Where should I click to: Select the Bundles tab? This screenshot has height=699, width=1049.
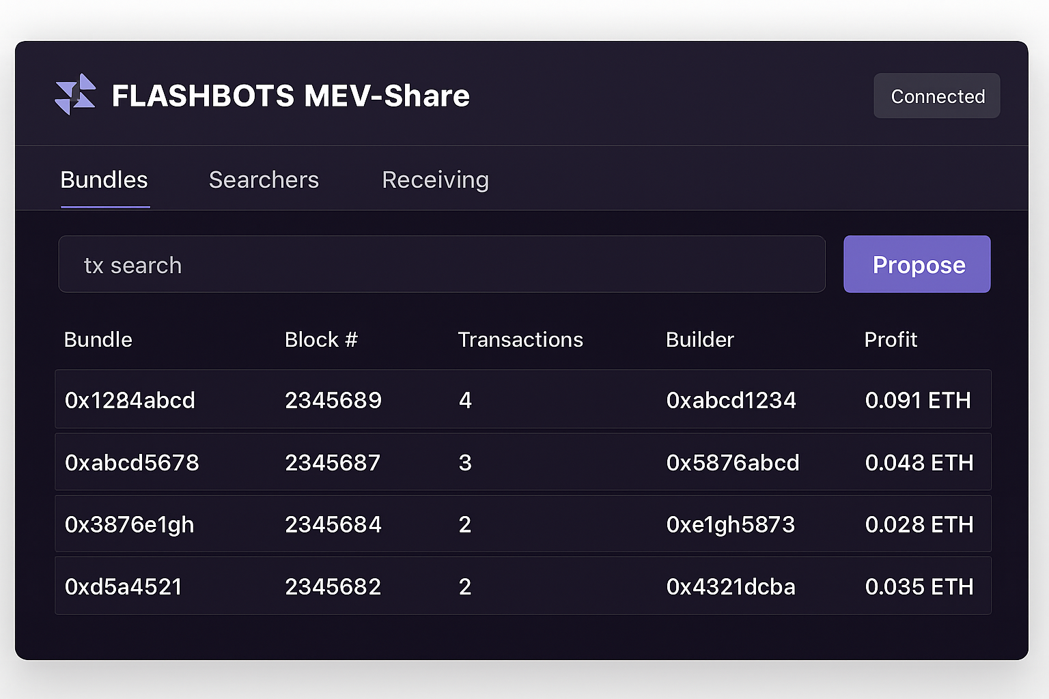coord(104,180)
